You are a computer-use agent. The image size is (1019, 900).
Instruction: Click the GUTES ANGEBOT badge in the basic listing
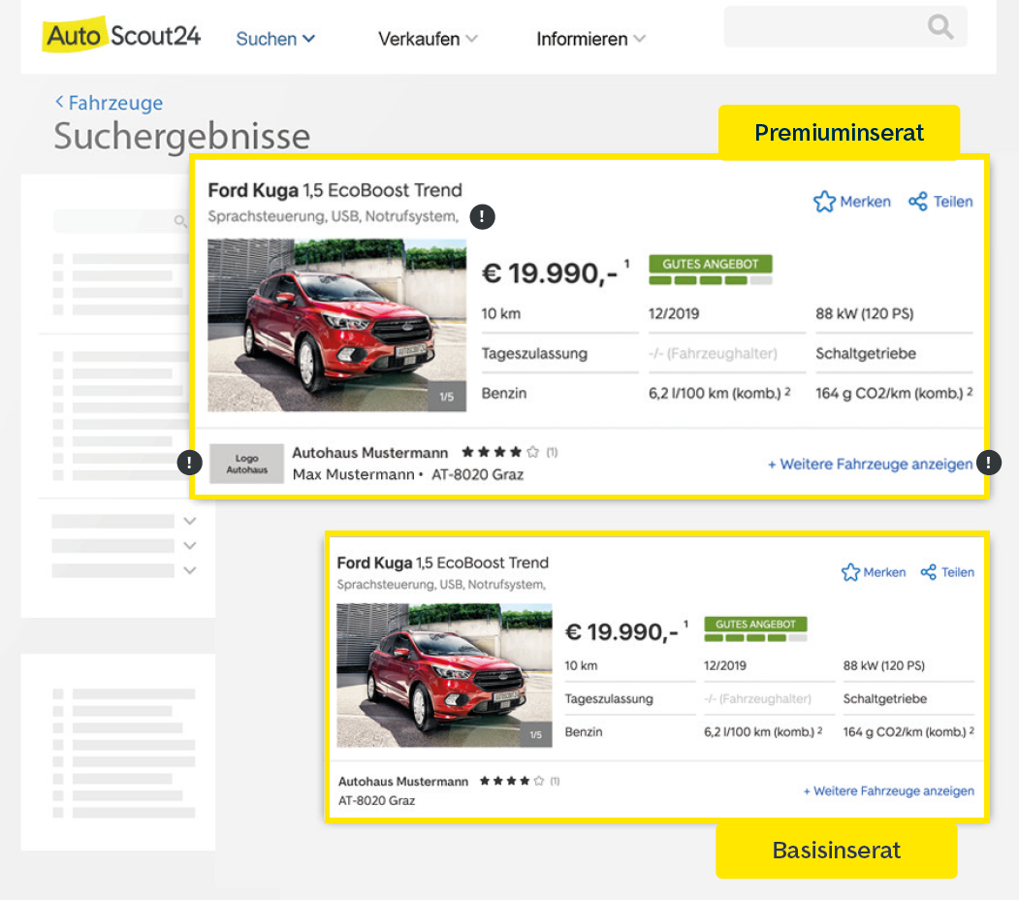click(x=755, y=625)
